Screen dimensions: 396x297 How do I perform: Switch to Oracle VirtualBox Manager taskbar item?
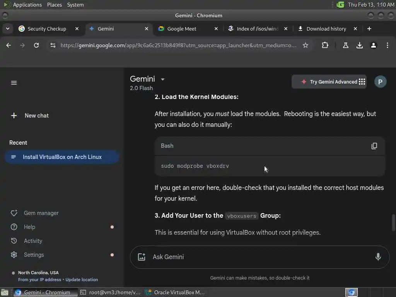(176, 292)
